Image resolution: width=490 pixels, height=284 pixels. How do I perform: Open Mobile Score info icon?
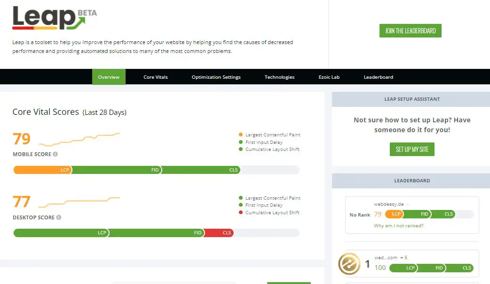55,154
